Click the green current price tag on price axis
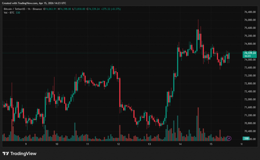The image size is (260, 160). [x=250, y=53]
